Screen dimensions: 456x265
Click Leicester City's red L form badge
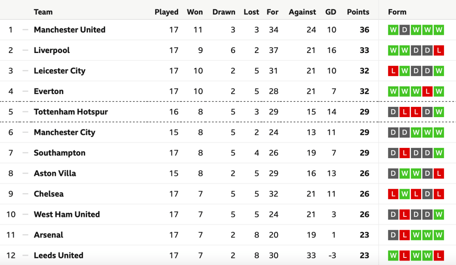(x=393, y=71)
